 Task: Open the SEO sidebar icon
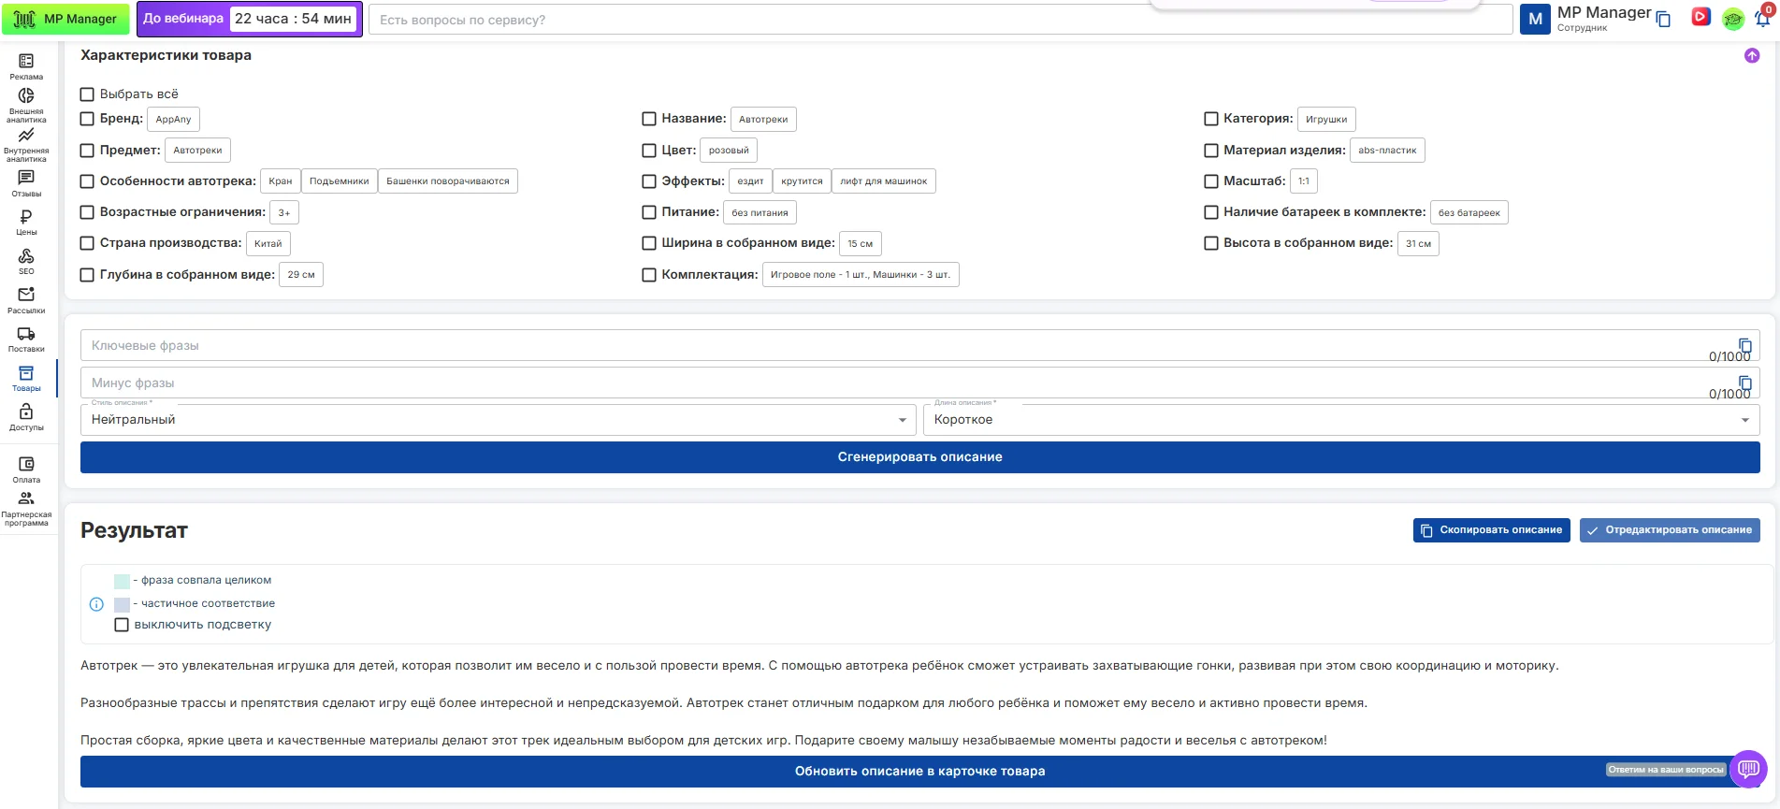point(26,256)
